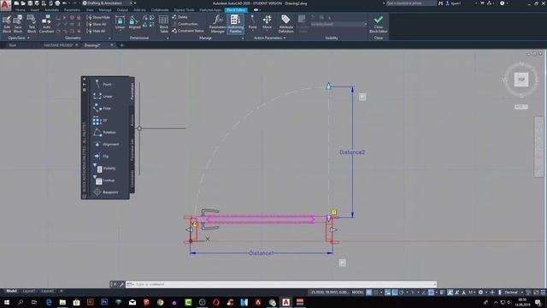This screenshot has width=547, height=308.
Task: Toggle the Authoring Palettes button
Action: [x=236, y=24]
